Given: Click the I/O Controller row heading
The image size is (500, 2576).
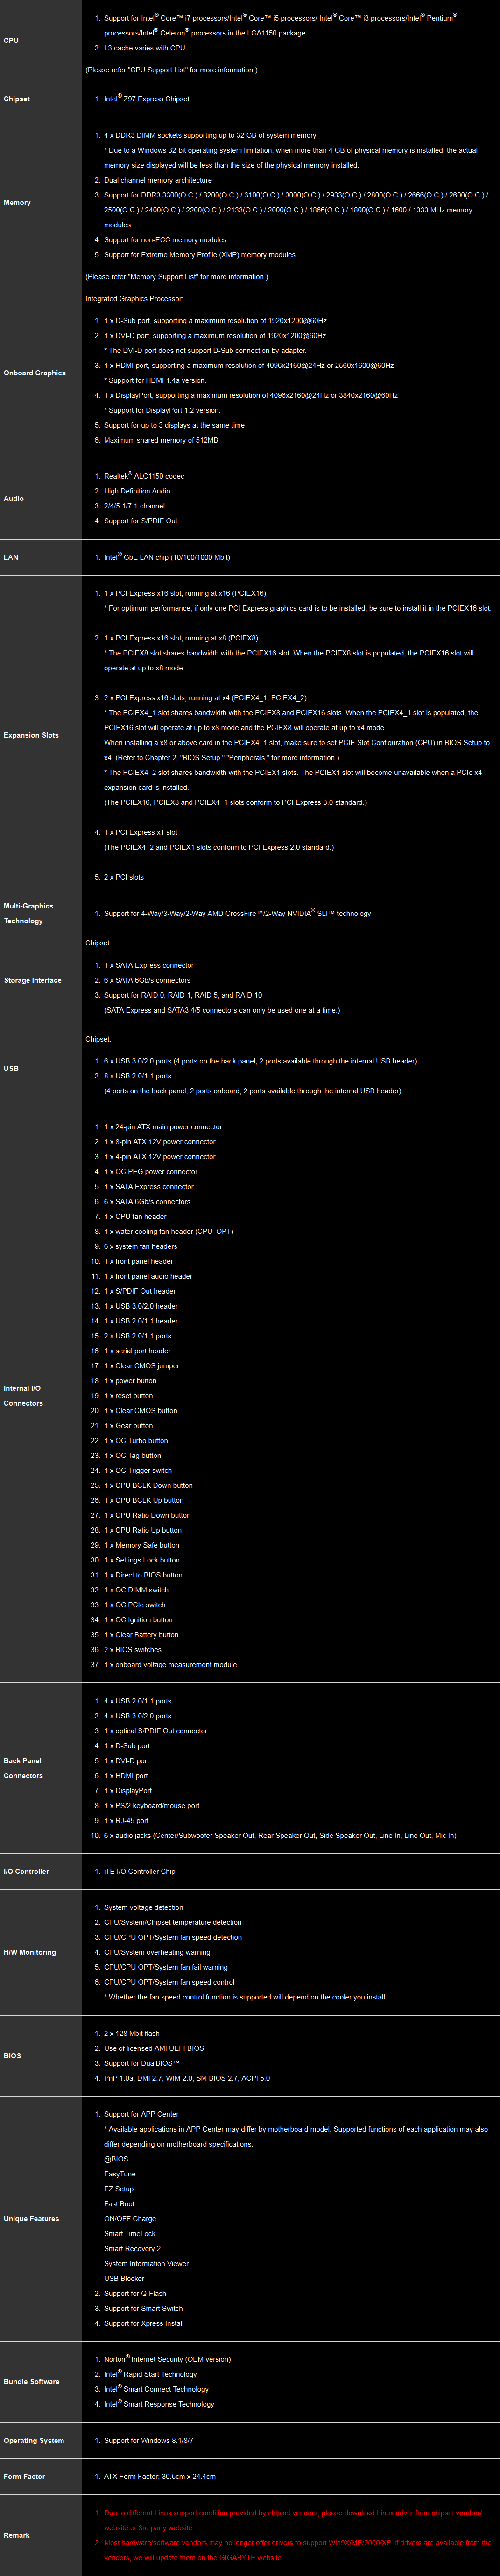Looking at the screenshot, I should (x=26, y=1871).
